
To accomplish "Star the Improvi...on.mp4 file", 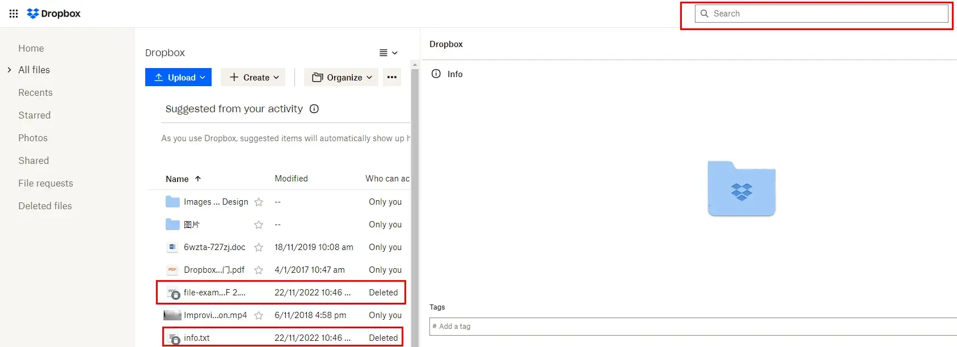I will [x=259, y=315].
